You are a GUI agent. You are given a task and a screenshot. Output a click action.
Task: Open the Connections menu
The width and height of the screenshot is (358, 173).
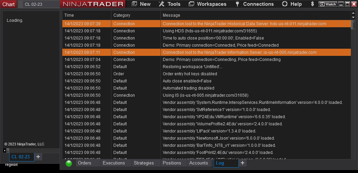[x=254, y=4]
